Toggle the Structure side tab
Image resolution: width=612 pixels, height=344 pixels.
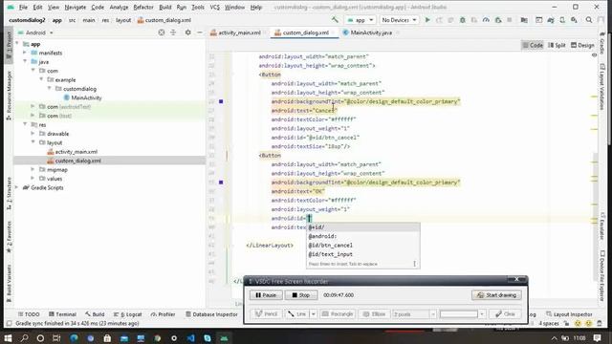9,194
